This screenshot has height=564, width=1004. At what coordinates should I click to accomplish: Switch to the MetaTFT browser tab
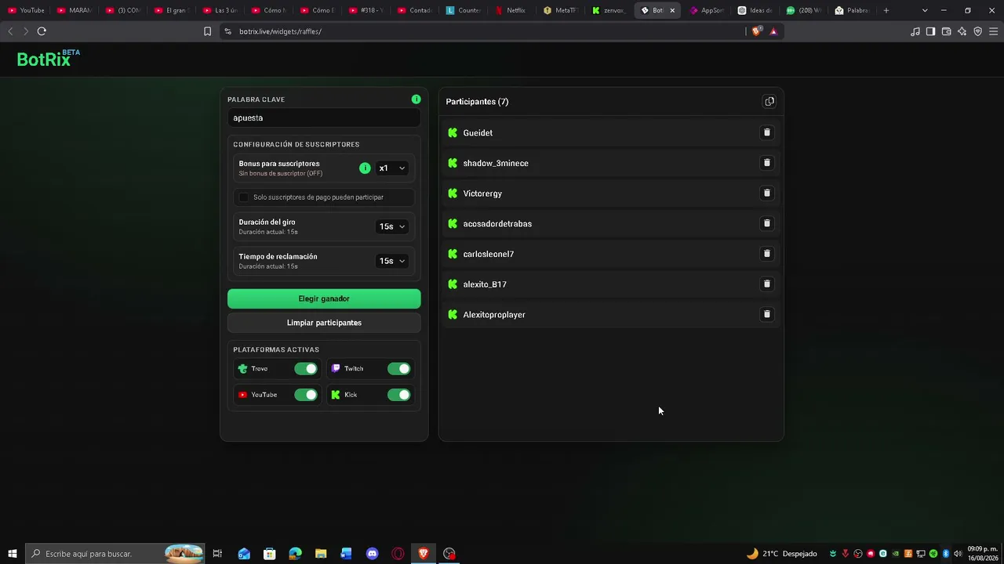[x=560, y=10]
